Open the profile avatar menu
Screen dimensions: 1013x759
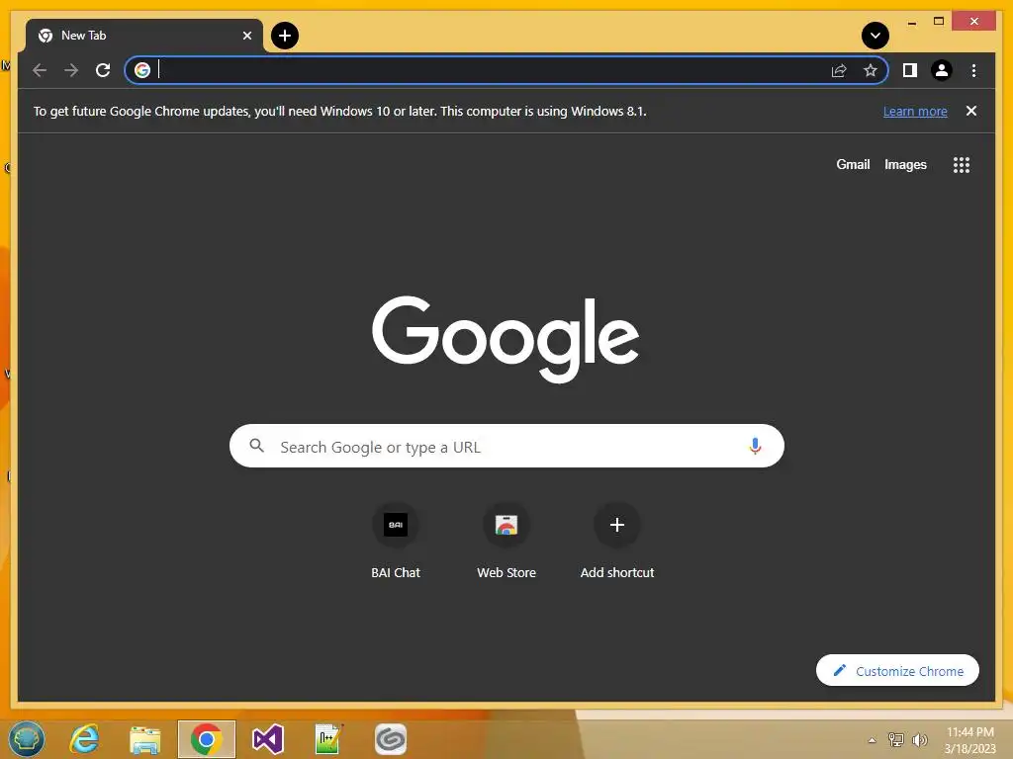coord(942,70)
